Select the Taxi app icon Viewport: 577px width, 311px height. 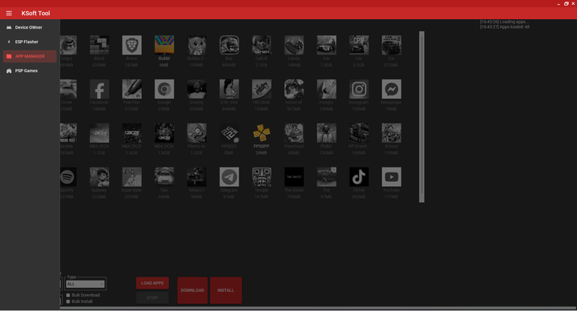point(164,177)
